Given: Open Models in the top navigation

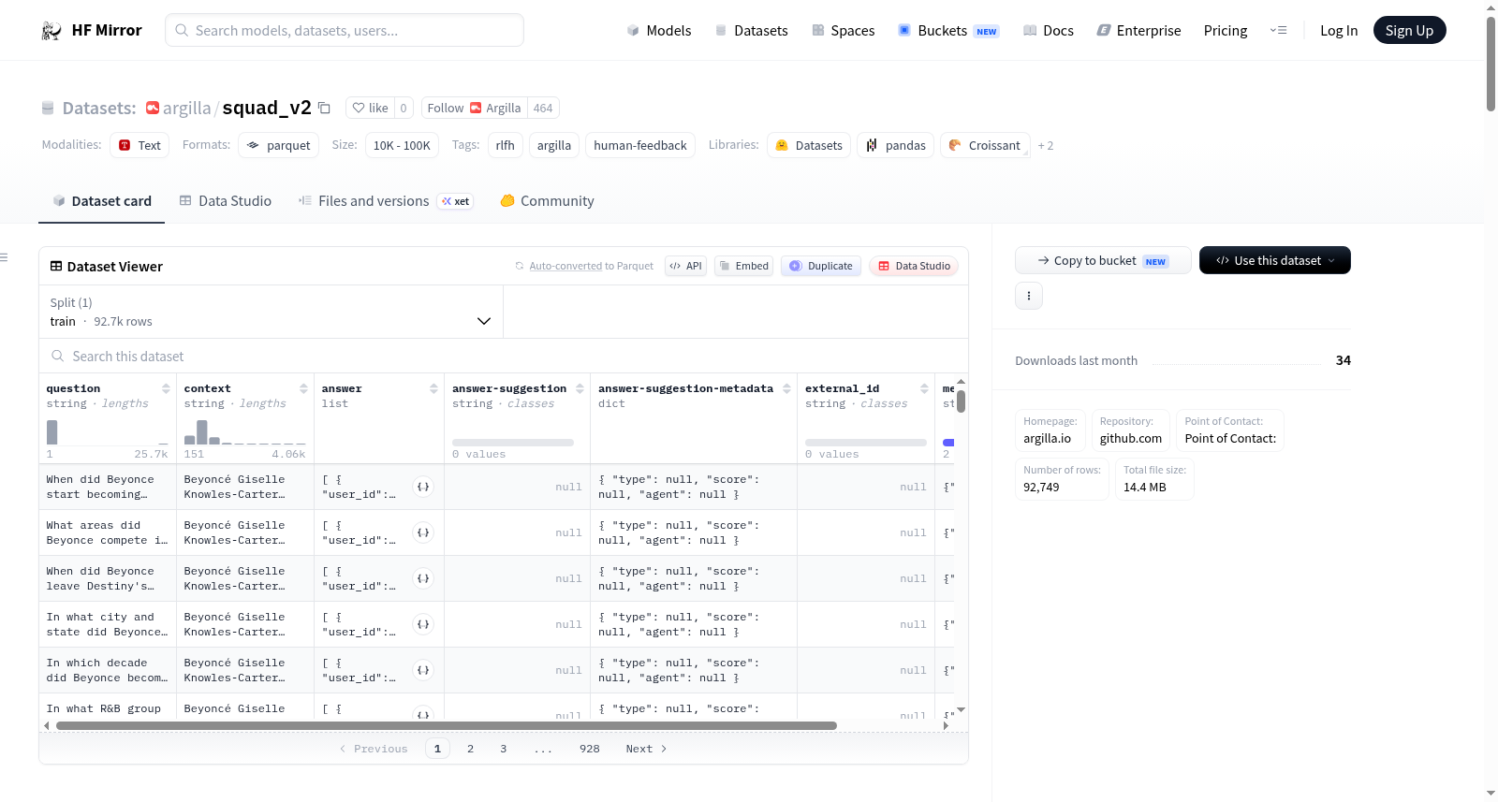Looking at the screenshot, I should [x=659, y=31].
